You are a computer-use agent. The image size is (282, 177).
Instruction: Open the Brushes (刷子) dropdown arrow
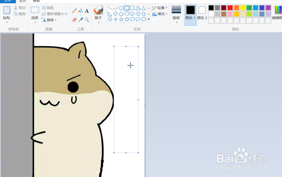pyautogui.click(x=98, y=23)
